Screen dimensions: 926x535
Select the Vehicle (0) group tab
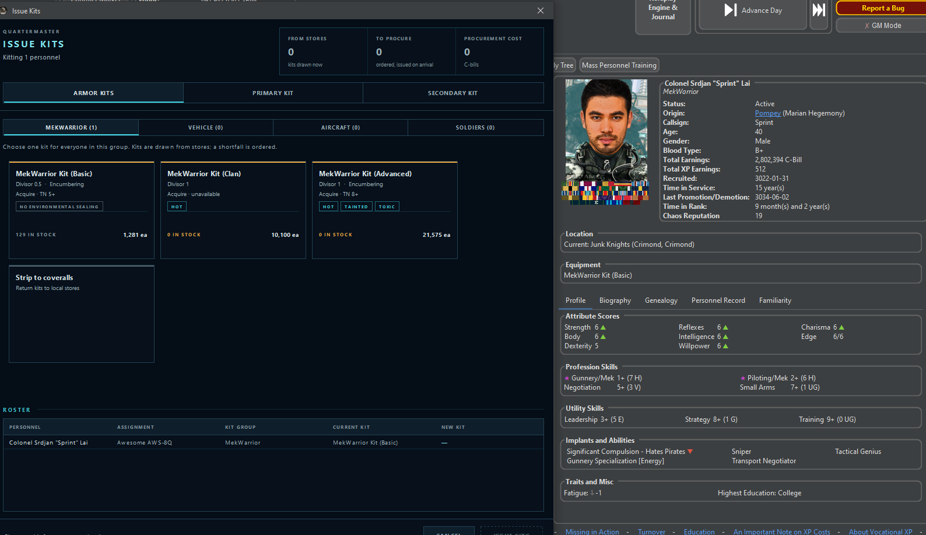205,127
